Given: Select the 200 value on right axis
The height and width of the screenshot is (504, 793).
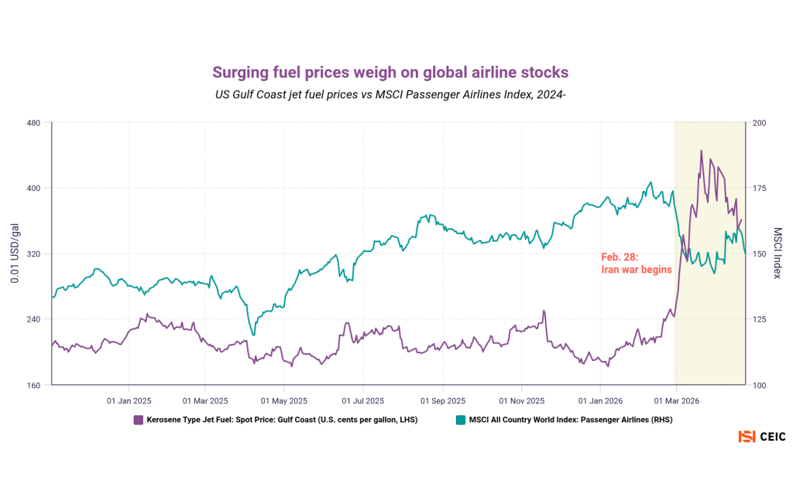Looking at the screenshot, I should click(759, 123).
